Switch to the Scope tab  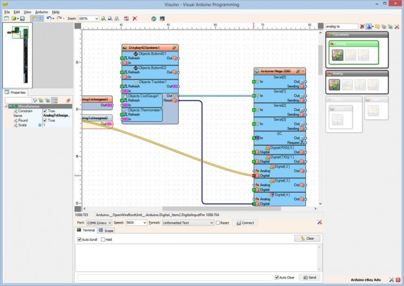106,231
